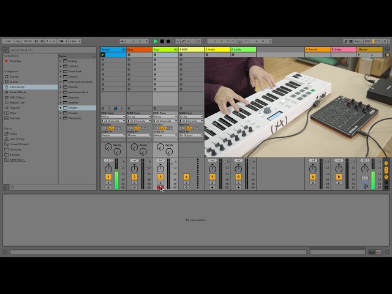
Task: Click the Arrangement Record button in transport
Action: click(x=168, y=41)
